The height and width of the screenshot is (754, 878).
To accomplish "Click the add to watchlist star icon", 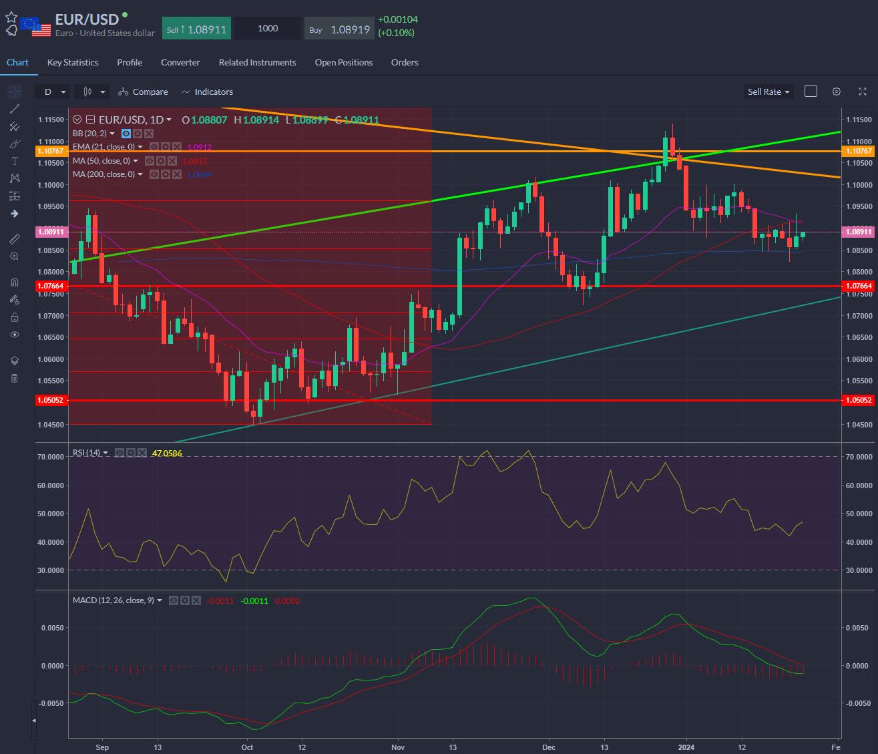I will (11, 17).
